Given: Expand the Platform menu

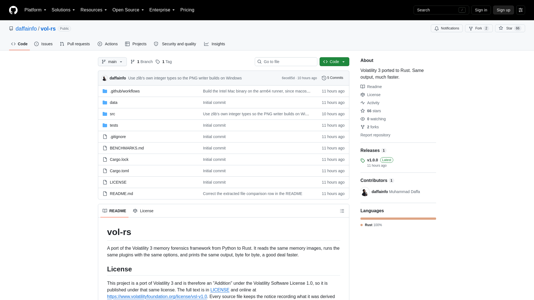Looking at the screenshot, I should point(35,10).
